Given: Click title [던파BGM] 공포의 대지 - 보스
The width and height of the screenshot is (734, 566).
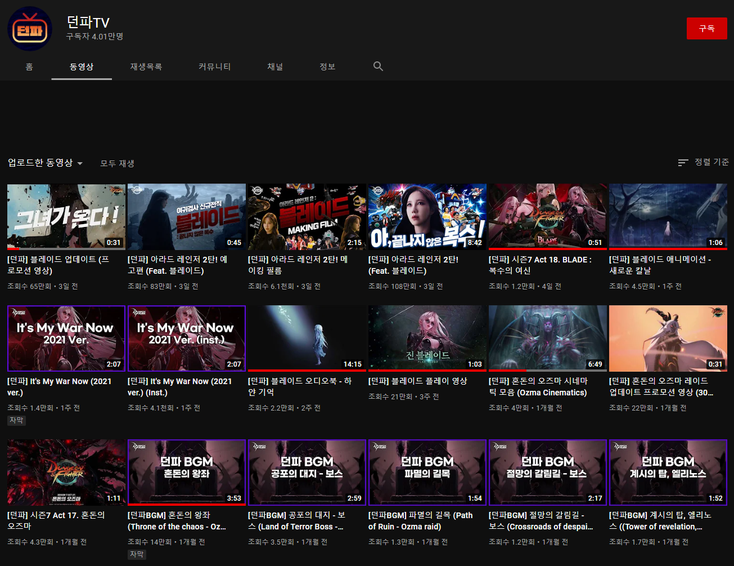Looking at the screenshot, I should (297, 521).
